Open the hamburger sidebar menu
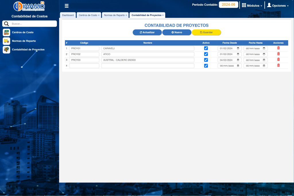The width and height of the screenshot is (294, 196). click(x=67, y=6)
